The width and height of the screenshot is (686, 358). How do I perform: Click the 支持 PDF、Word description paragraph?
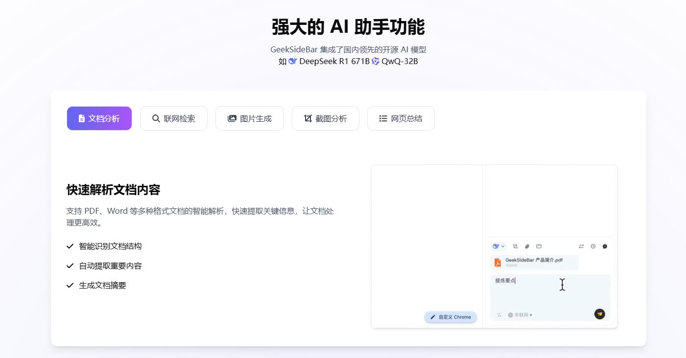pyautogui.click(x=200, y=217)
